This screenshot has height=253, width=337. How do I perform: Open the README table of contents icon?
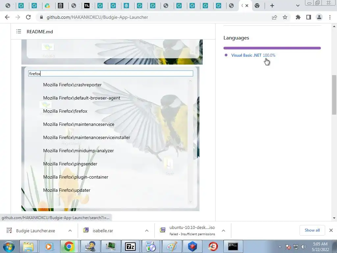click(x=19, y=31)
